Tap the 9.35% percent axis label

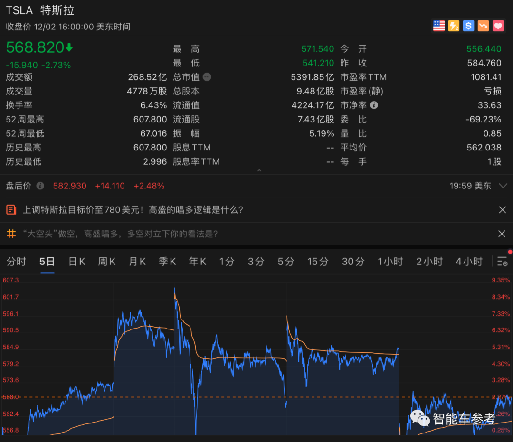(x=501, y=280)
